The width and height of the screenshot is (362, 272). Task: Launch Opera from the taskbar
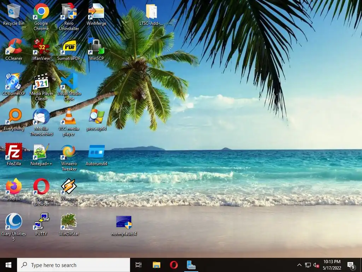pos(174,265)
